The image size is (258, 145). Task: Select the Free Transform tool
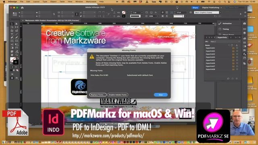[x=17, y=44]
